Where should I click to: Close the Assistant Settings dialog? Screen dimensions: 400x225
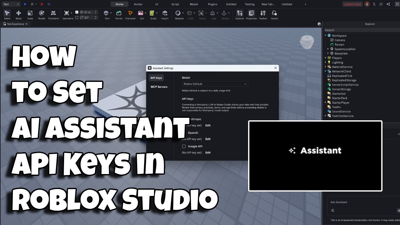coord(275,68)
